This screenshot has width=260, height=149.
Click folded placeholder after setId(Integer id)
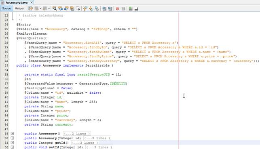(99, 147)
